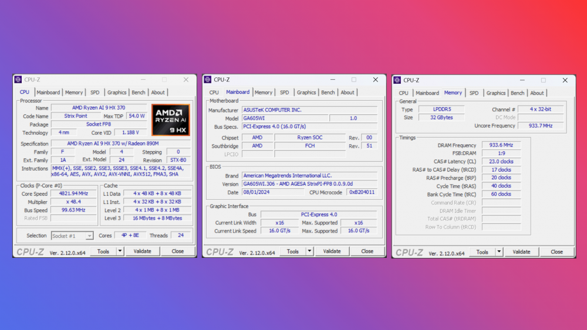Expand the Tools dropdown arrow in the Memory window

tap(499, 252)
